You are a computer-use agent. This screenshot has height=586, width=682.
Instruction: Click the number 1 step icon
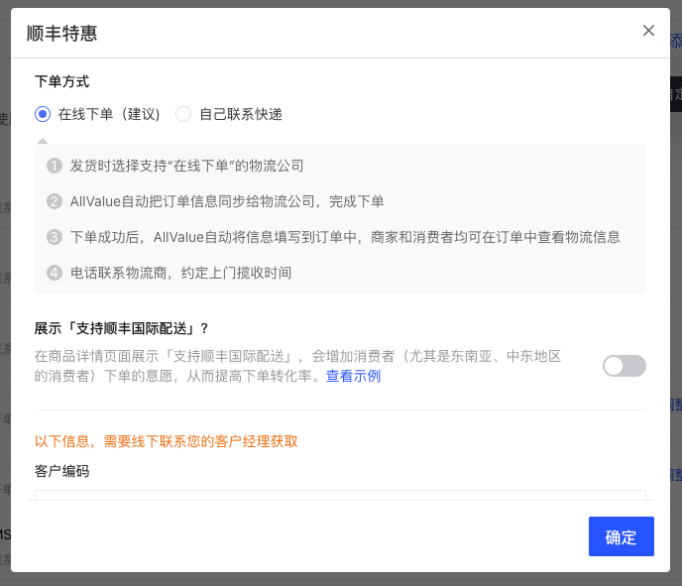[55, 166]
